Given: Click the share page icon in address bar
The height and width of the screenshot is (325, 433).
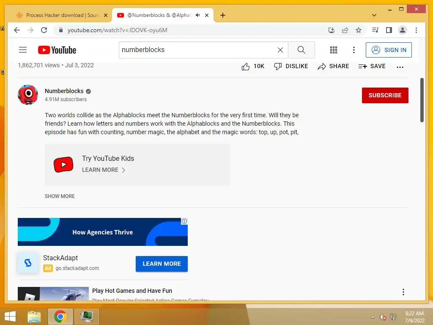Looking at the screenshot, I should pyautogui.click(x=345, y=30).
